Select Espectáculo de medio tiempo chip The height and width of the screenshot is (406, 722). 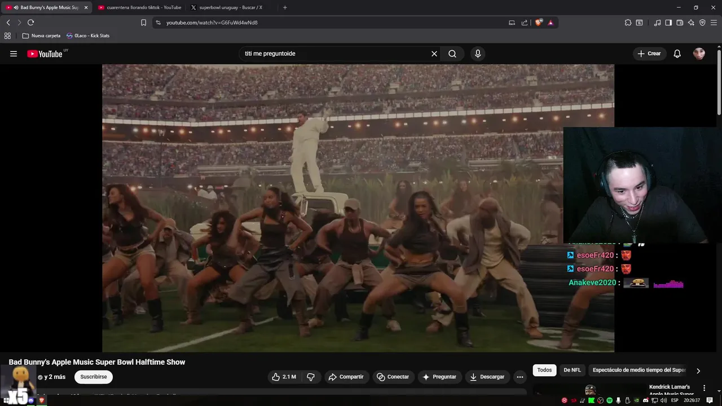(639, 370)
